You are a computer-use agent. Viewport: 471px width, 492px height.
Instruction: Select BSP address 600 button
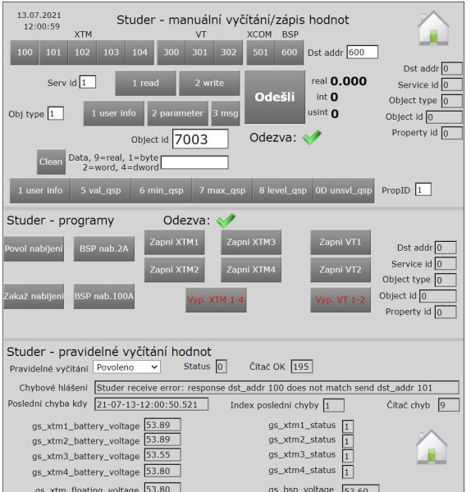coord(289,52)
